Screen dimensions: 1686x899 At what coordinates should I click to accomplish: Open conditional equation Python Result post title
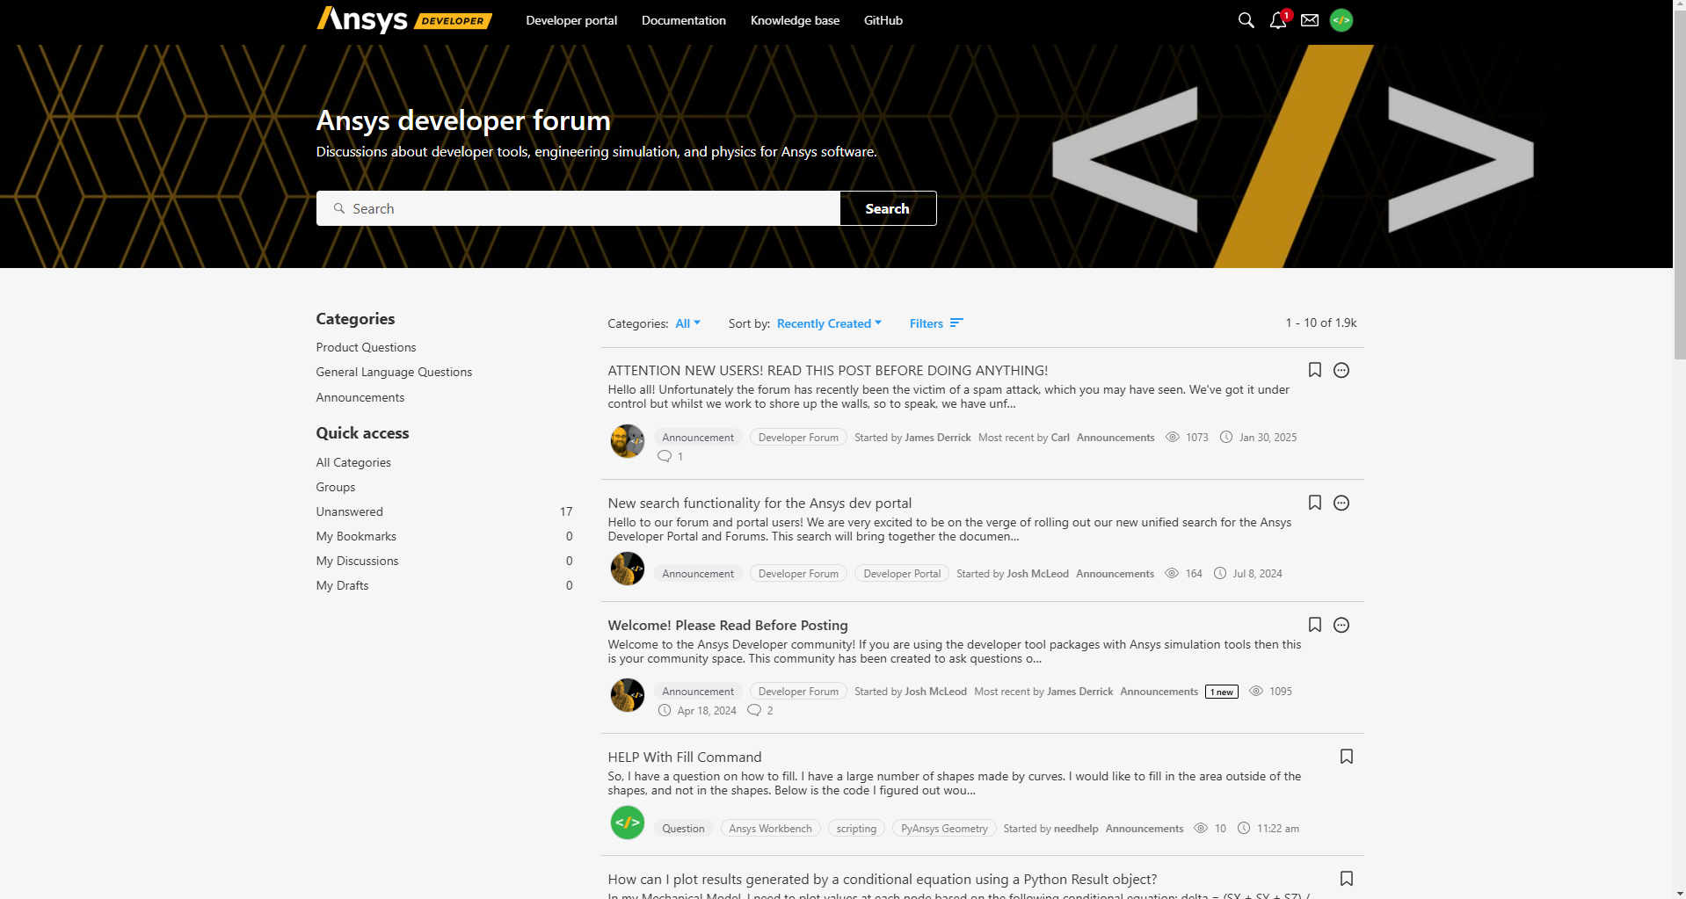pos(883,879)
